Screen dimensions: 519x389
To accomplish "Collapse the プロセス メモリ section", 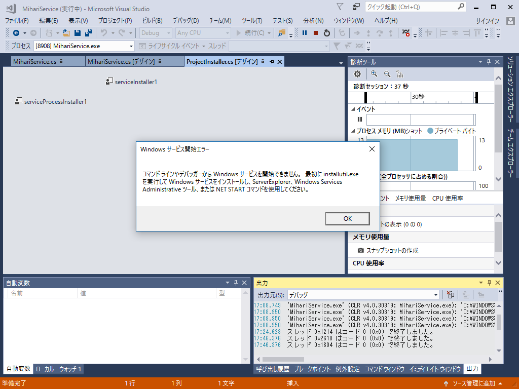I will (353, 131).
